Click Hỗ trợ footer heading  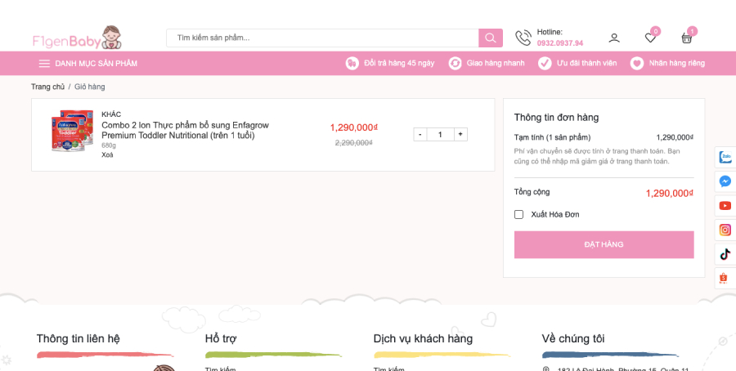coord(221,338)
